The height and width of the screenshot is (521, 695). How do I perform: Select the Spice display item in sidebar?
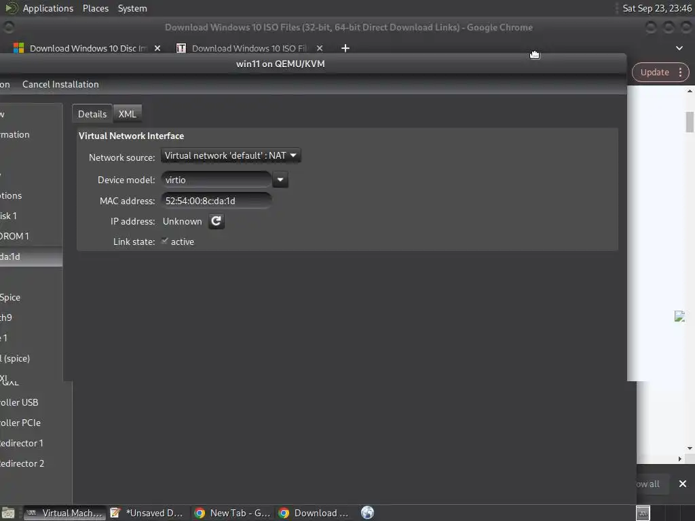pos(31,297)
